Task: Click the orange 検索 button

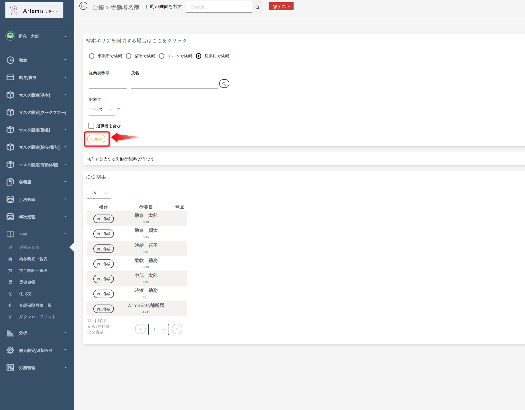Action: [96, 139]
